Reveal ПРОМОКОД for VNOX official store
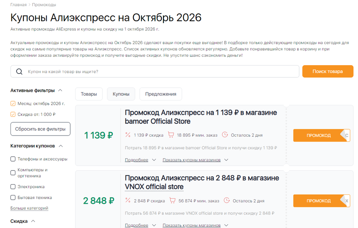358x228 pixels. coord(322,201)
